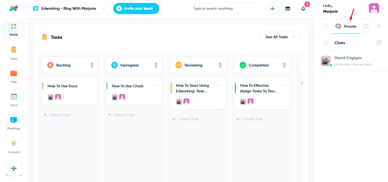Screen dimensions: 388x182
Task: Start a new chat with the plus icon
Action: 379,43
